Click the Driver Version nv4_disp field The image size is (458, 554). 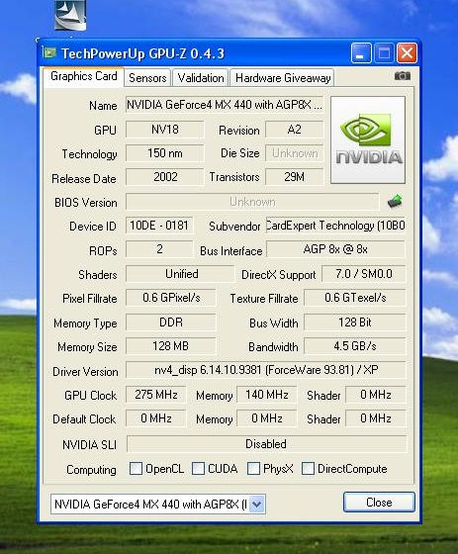pyautogui.click(x=266, y=370)
